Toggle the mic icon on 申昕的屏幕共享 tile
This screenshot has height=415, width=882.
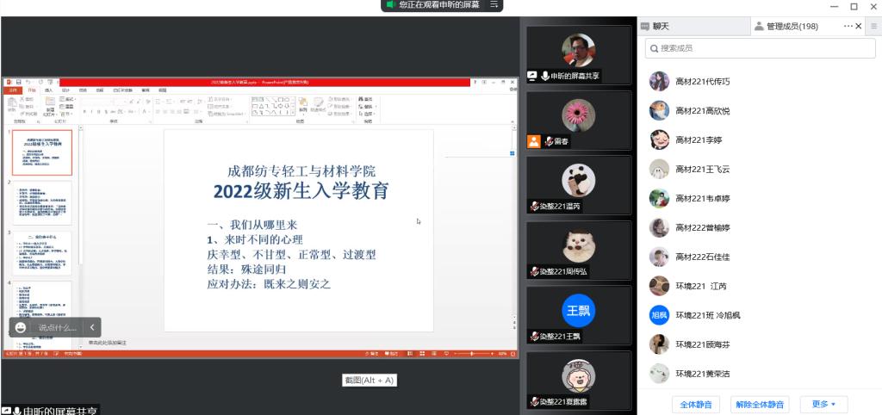click(x=545, y=76)
